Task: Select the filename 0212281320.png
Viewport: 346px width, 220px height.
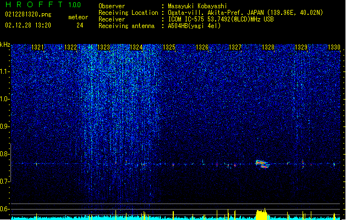Action: 28,15
